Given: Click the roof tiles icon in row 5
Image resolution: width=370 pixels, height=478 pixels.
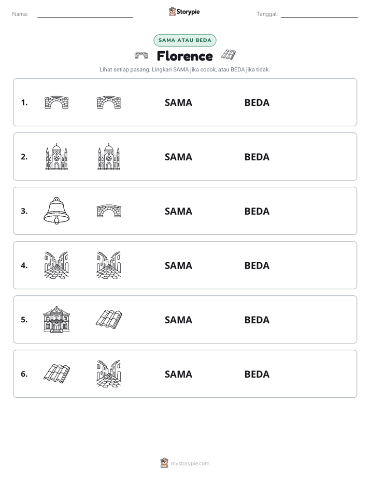Looking at the screenshot, I should coord(109,319).
